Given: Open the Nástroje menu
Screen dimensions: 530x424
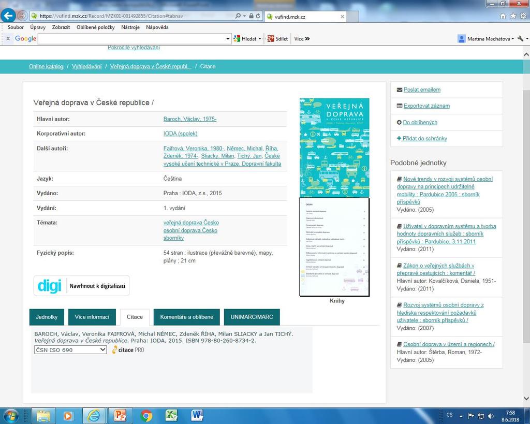Looking at the screenshot, I should pos(130,27).
